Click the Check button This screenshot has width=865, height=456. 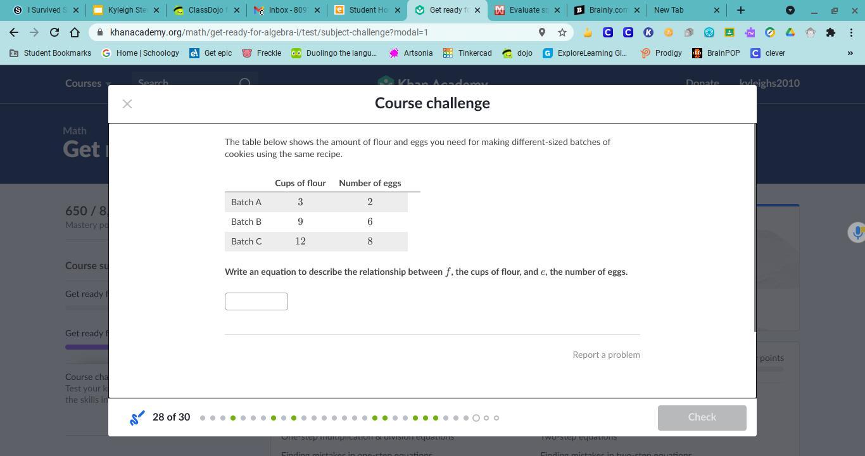click(x=702, y=418)
